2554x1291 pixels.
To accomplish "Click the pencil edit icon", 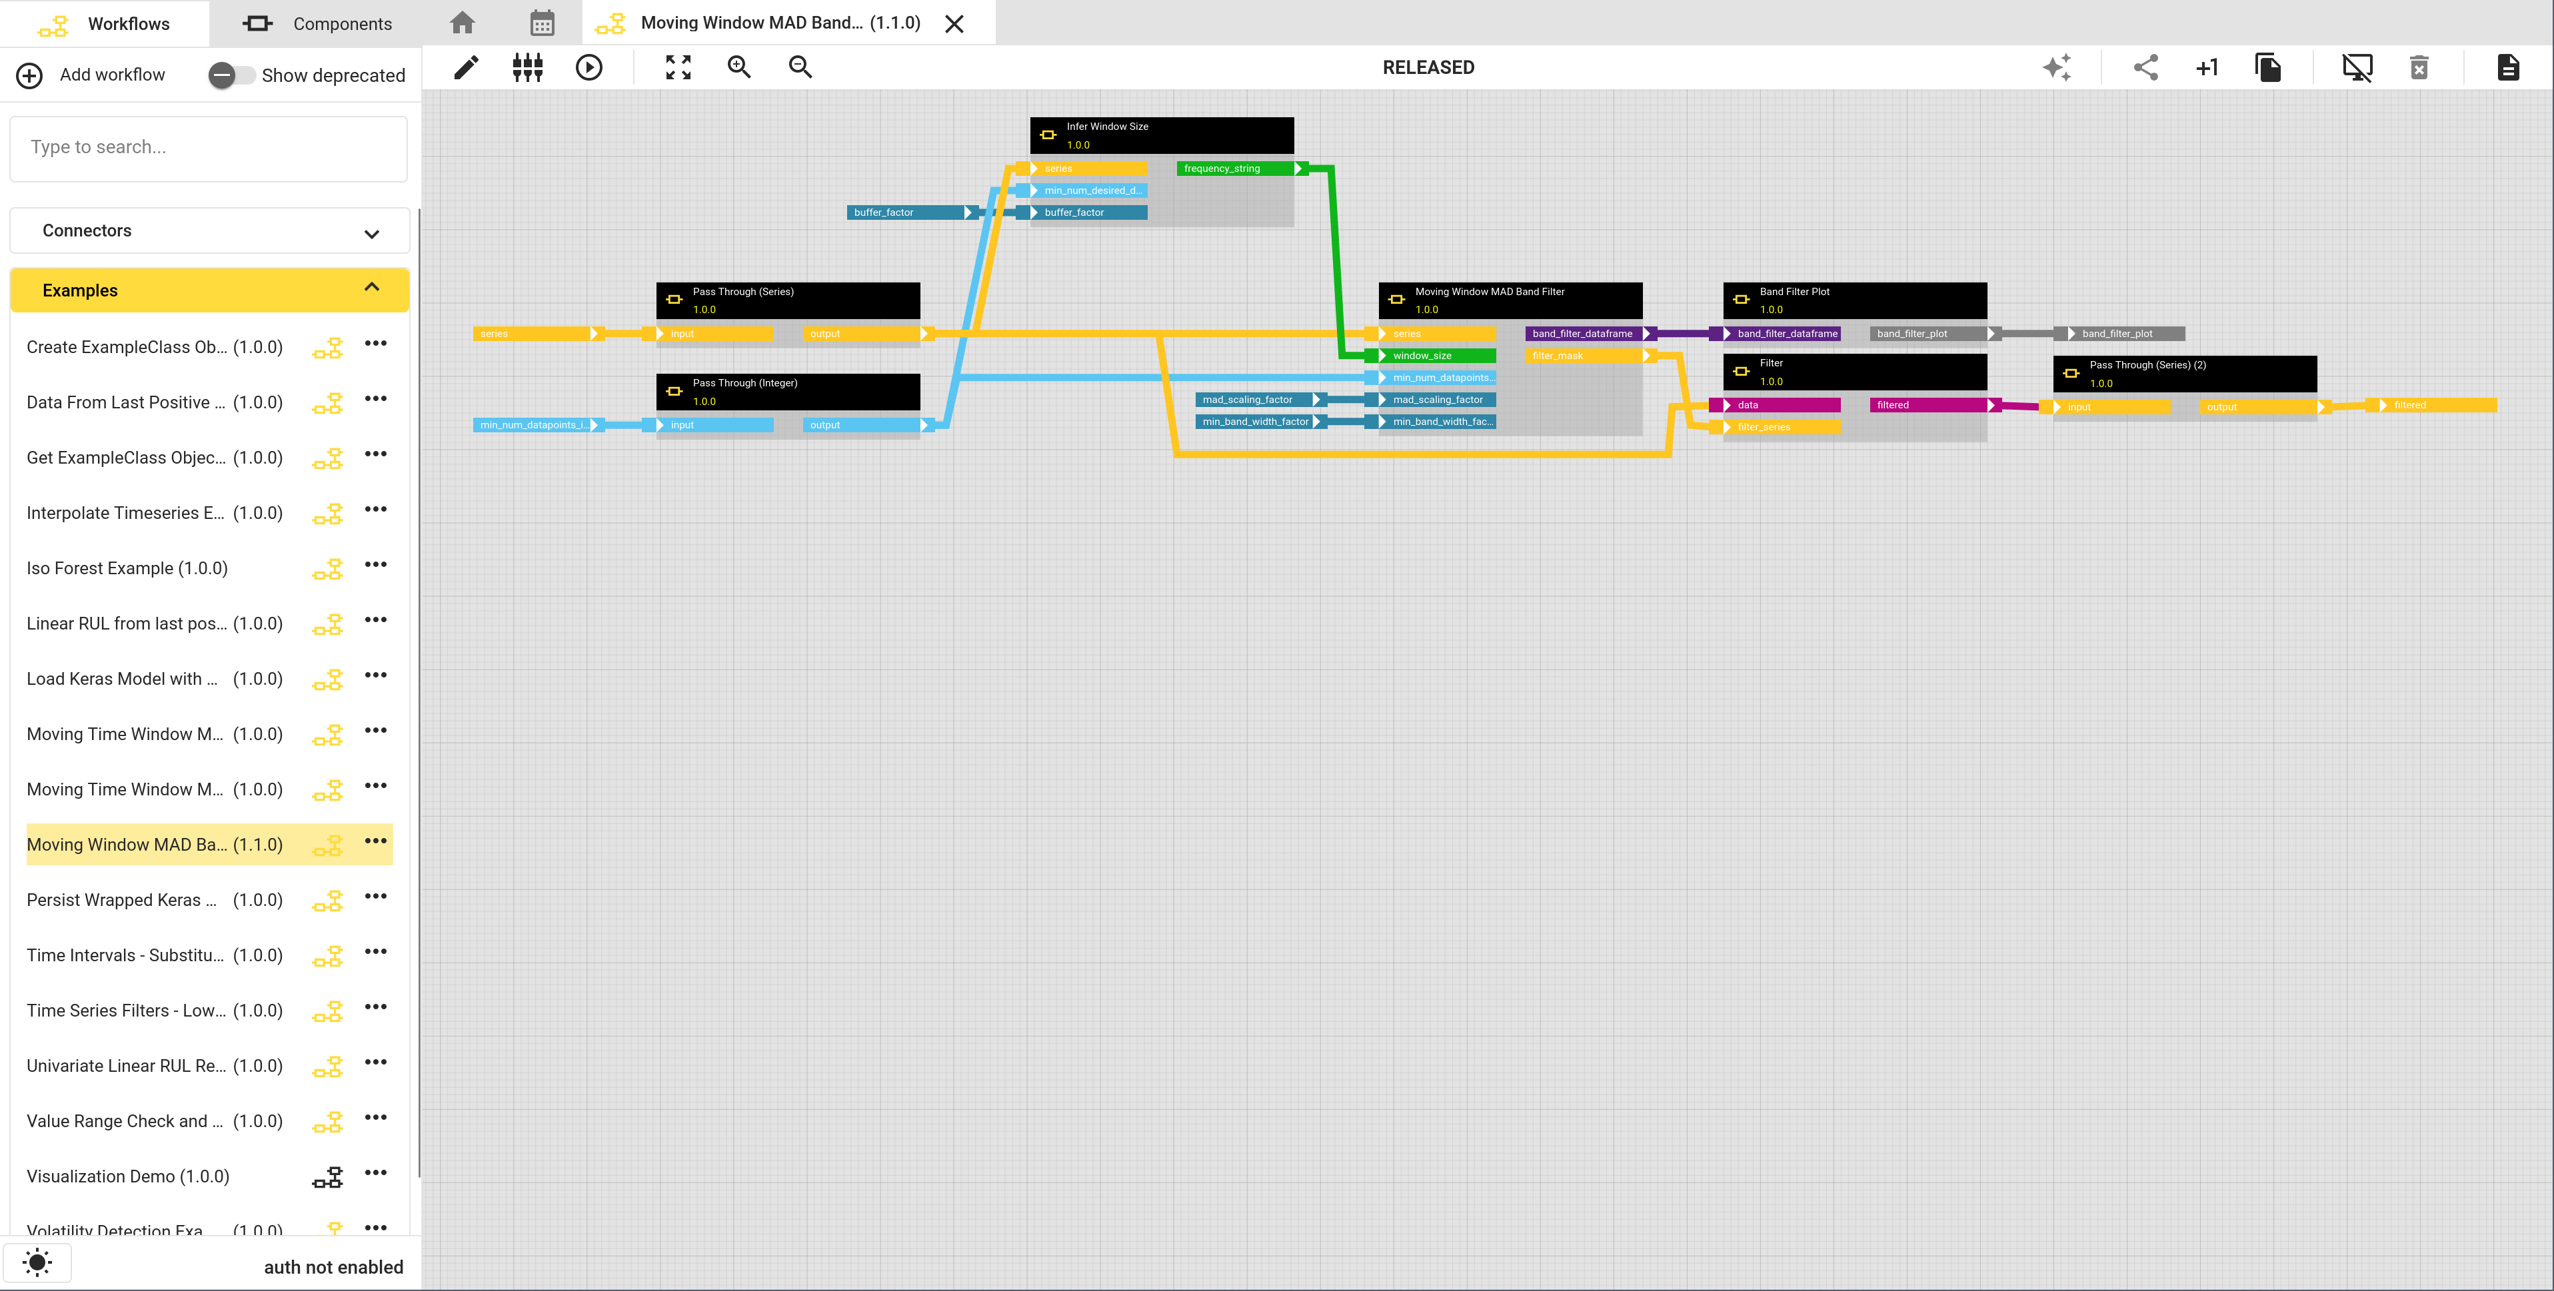I will click(466, 67).
